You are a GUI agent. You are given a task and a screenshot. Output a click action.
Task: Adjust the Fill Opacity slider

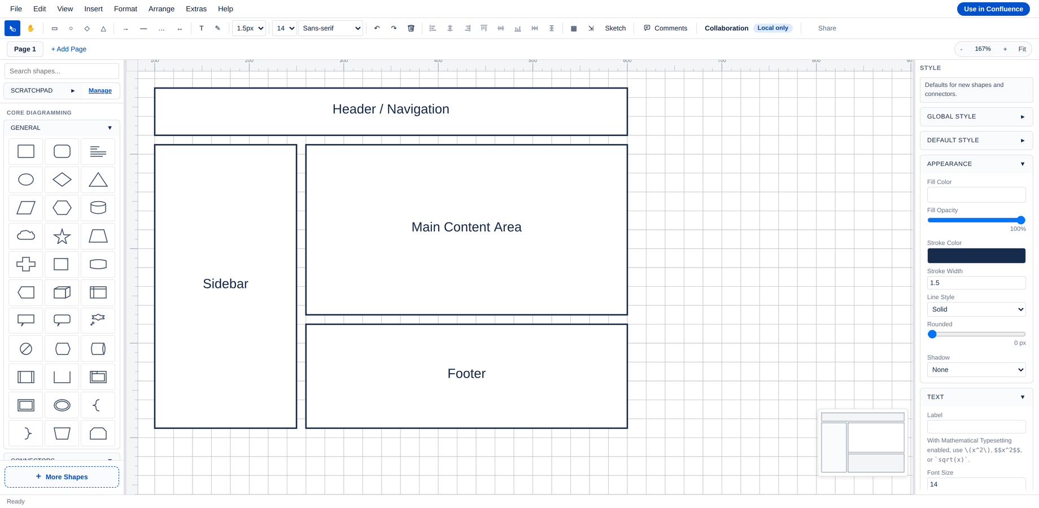point(976,220)
